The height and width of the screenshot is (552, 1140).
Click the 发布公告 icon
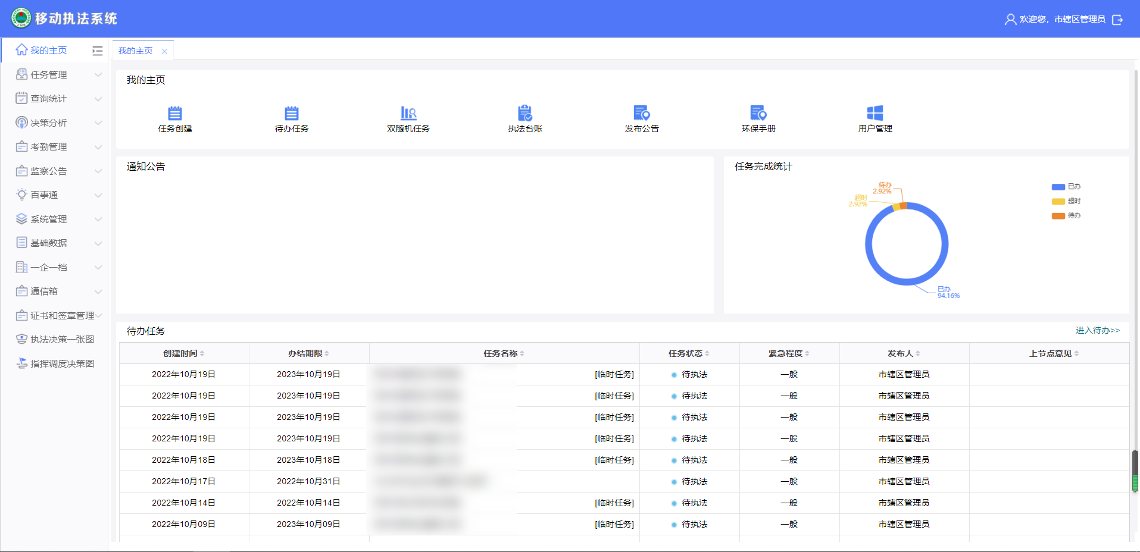point(641,113)
